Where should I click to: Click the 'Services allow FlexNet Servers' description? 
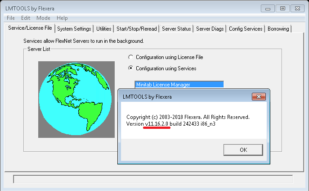point(84,41)
